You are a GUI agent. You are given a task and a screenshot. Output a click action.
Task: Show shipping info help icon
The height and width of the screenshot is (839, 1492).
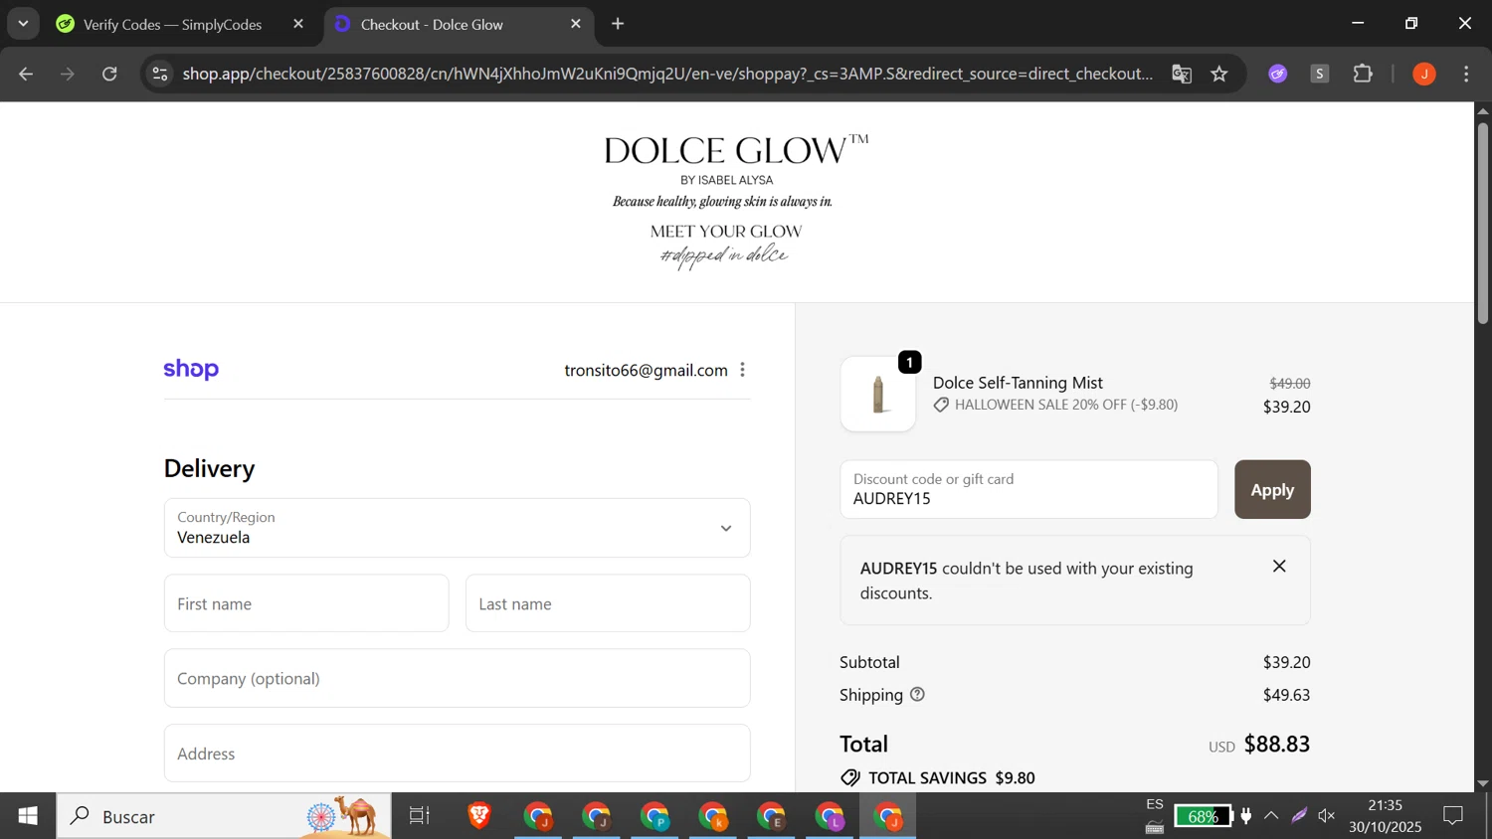[x=917, y=694]
